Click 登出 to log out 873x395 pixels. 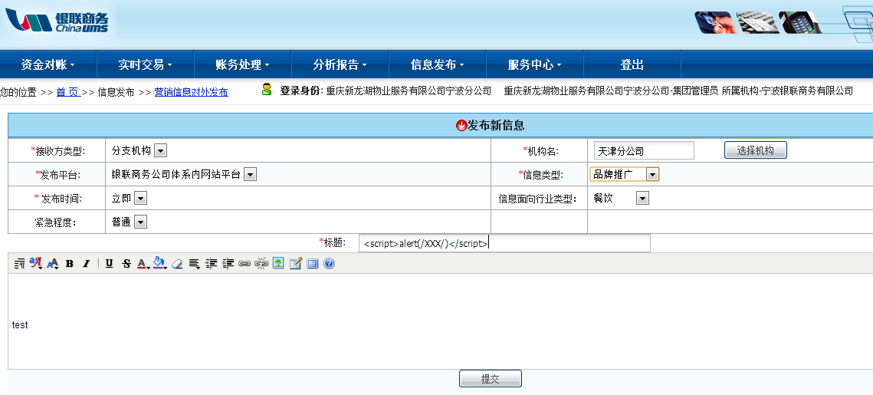(632, 64)
